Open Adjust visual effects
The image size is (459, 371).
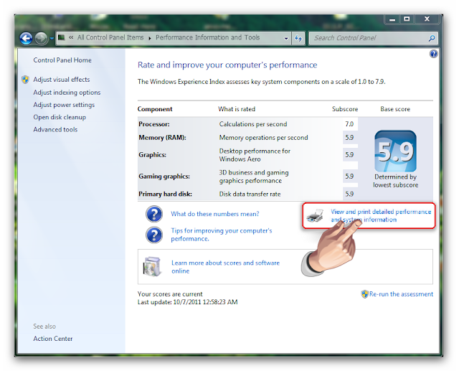pyautogui.click(x=62, y=80)
